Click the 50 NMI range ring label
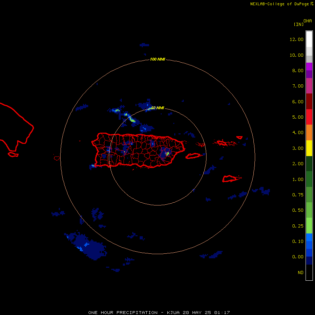The width and height of the screenshot is (315, 315). pos(158,108)
